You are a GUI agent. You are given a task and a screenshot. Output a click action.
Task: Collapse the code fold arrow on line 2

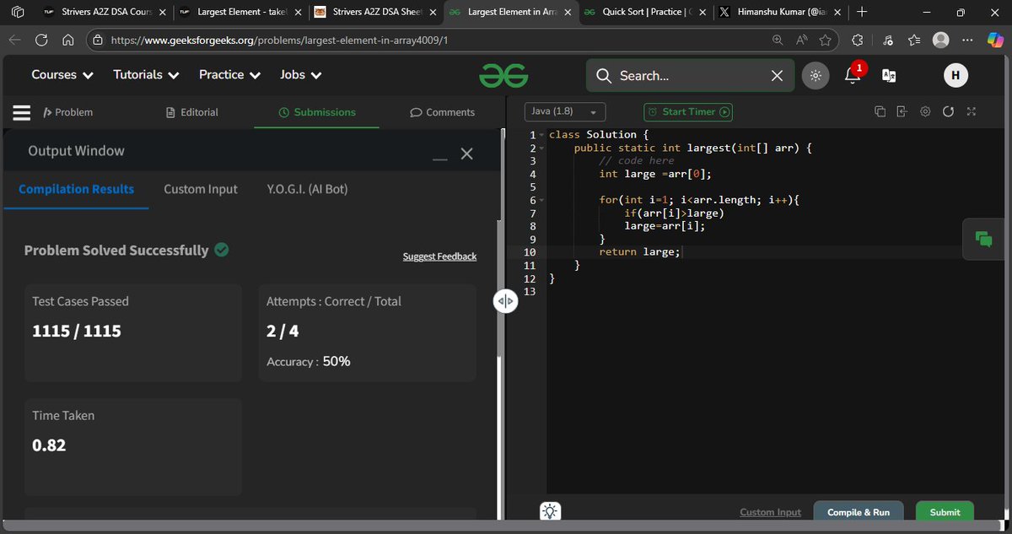point(542,148)
